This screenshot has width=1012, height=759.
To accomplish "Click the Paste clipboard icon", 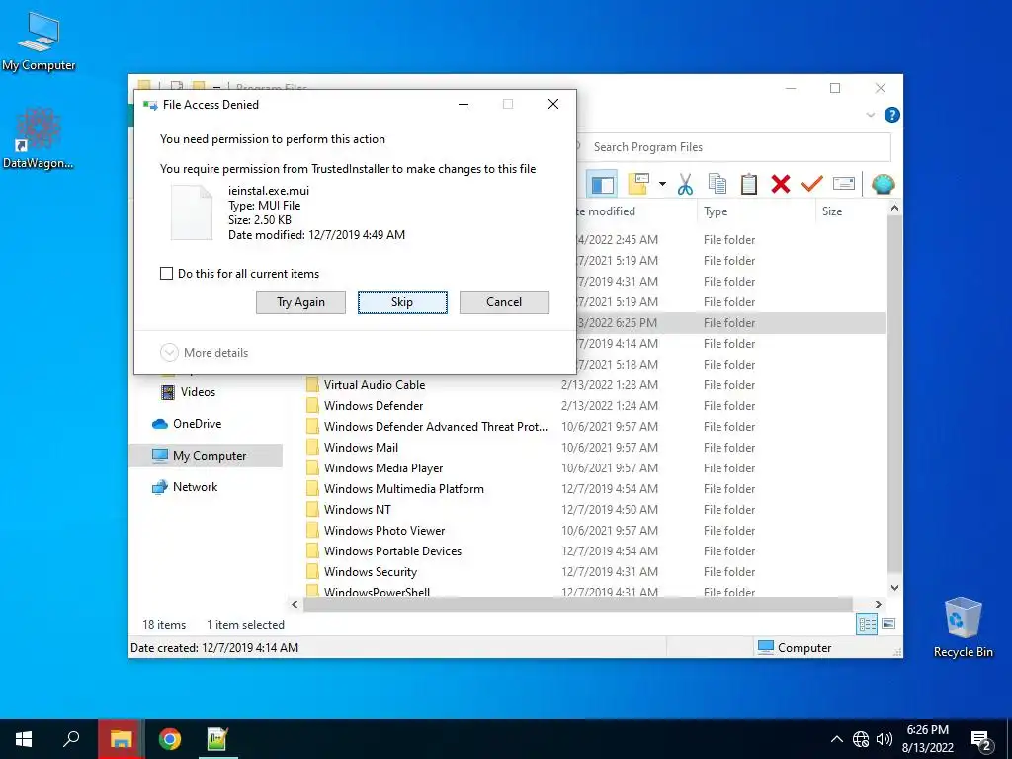I will (x=749, y=184).
